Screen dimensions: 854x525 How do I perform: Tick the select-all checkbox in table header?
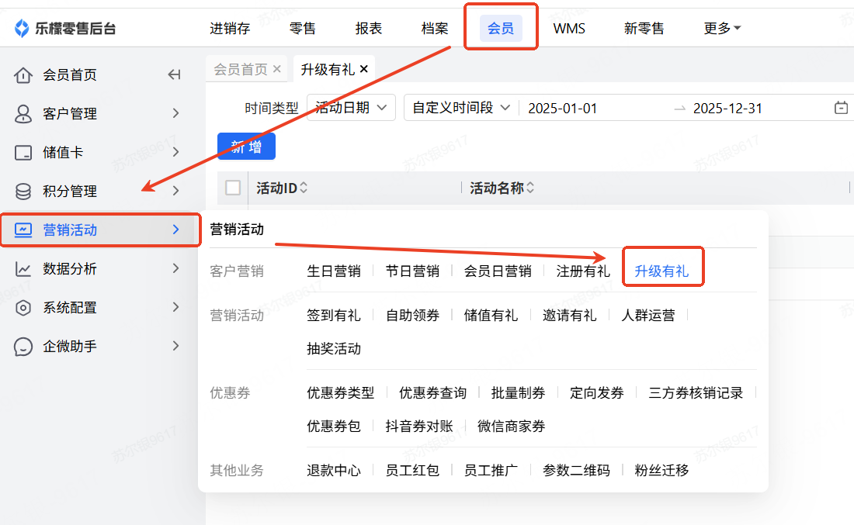coord(233,188)
